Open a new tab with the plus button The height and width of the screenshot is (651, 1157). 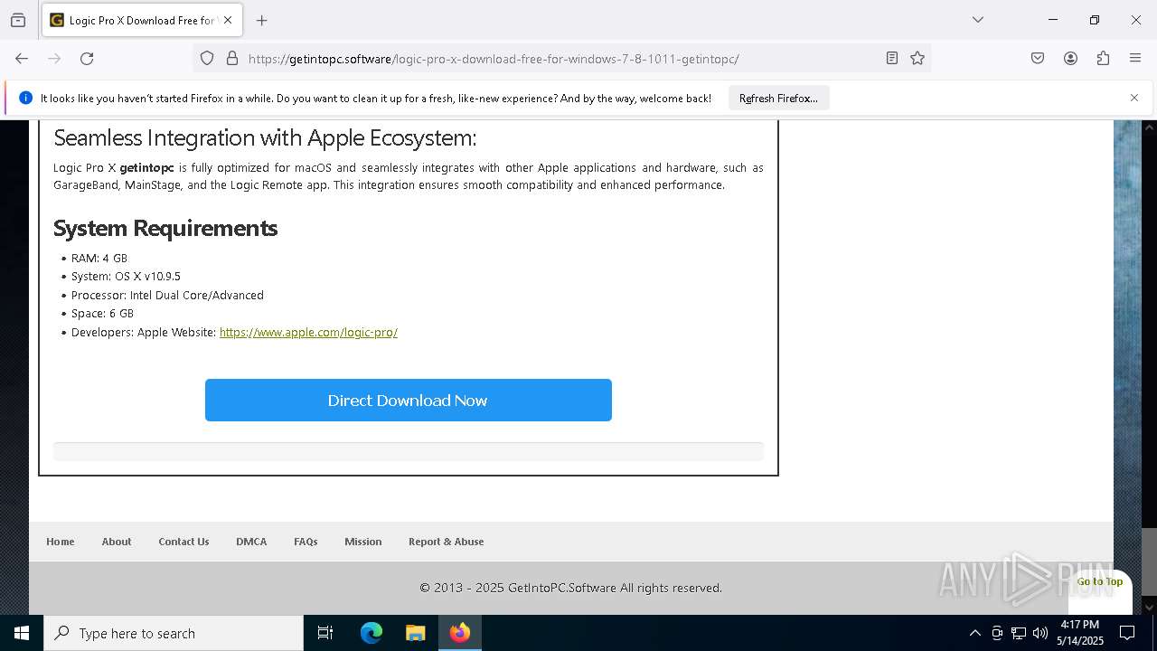click(x=262, y=20)
